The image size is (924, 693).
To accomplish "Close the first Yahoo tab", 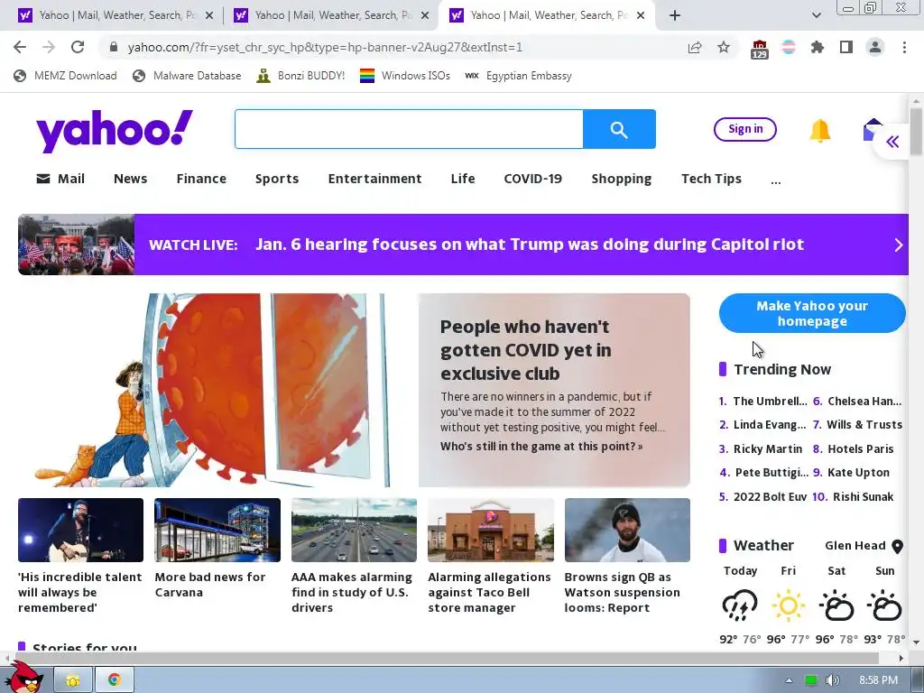I will pyautogui.click(x=208, y=15).
